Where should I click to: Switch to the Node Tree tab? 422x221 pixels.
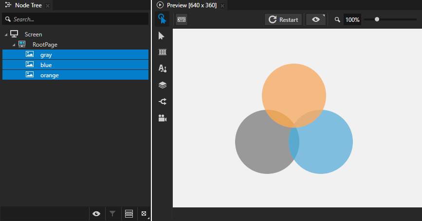pyautogui.click(x=28, y=5)
